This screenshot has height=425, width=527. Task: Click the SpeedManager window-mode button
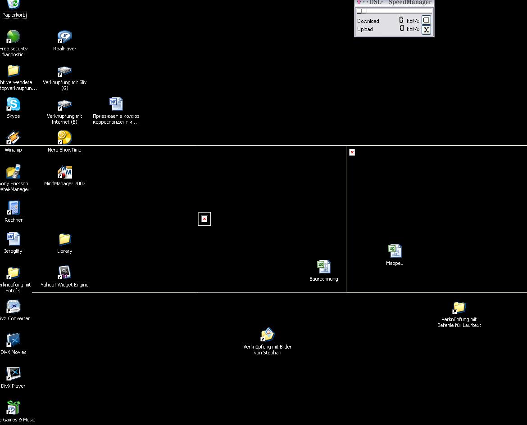426,20
